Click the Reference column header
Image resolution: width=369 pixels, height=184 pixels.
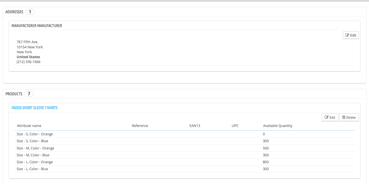click(140, 126)
